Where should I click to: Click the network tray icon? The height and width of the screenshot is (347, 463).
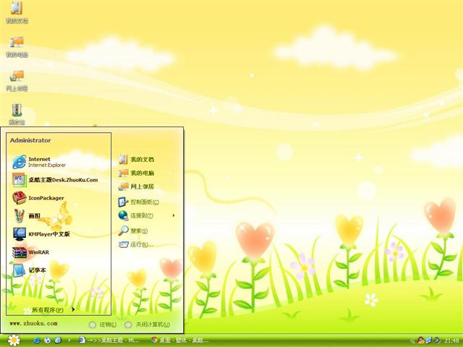pyautogui.click(x=428, y=340)
